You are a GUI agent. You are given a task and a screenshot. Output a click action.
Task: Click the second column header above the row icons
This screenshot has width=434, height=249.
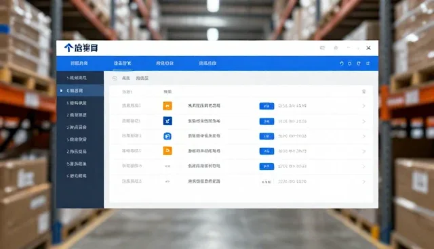pos(167,91)
